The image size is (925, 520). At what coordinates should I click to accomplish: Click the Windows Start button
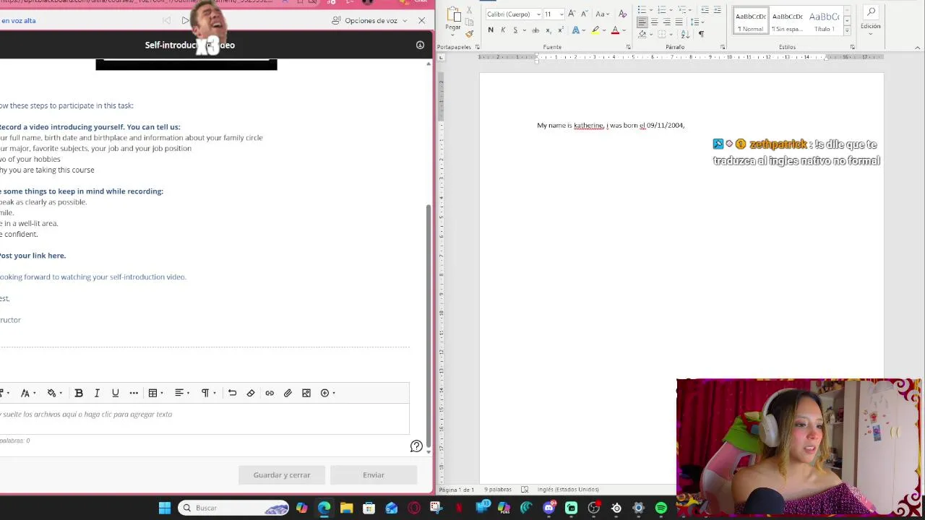coord(165,508)
